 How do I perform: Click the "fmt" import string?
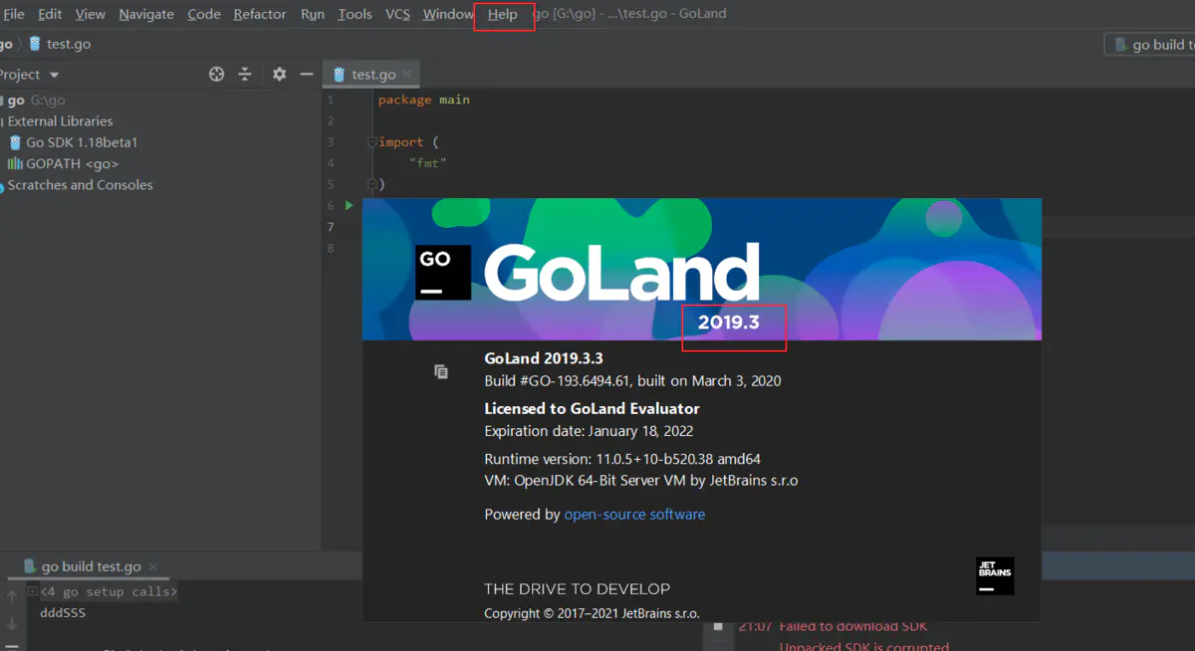pos(427,163)
